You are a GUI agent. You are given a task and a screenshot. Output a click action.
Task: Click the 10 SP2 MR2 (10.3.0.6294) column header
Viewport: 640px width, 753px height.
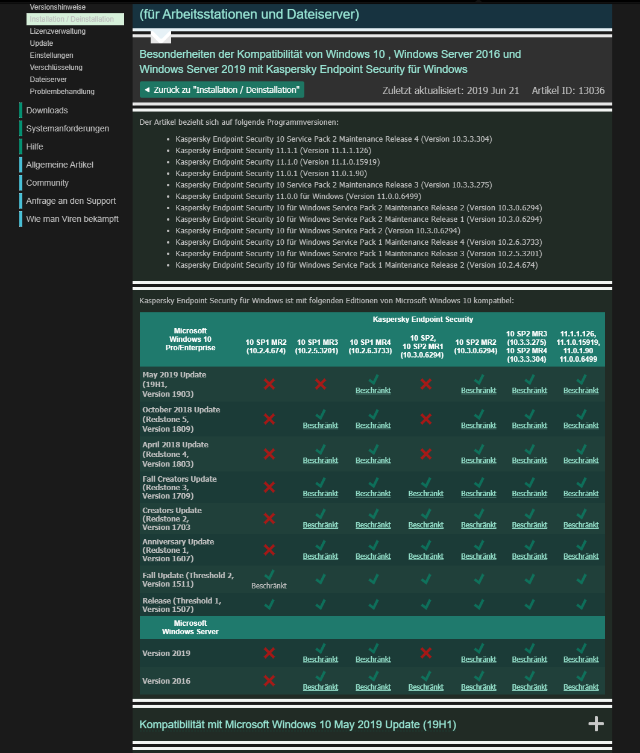pyautogui.click(x=476, y=346)
